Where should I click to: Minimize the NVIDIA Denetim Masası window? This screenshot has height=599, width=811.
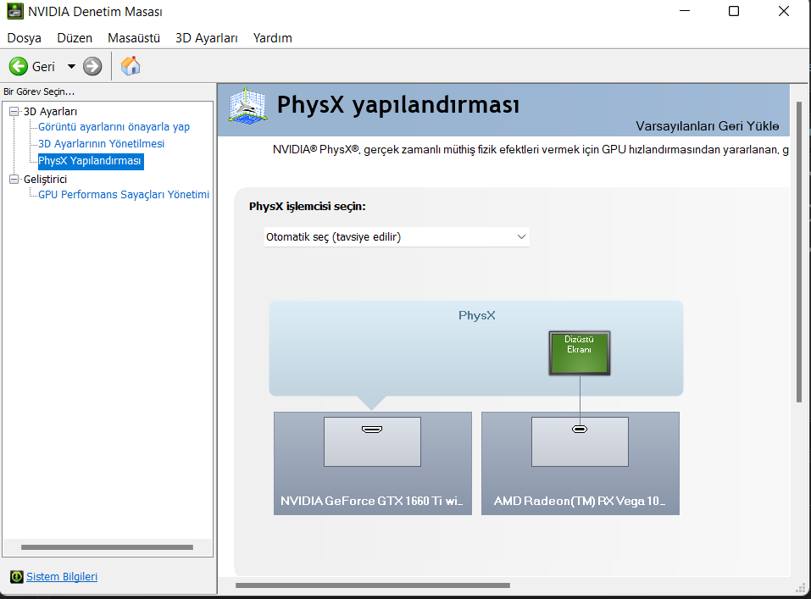pos(684,11)
